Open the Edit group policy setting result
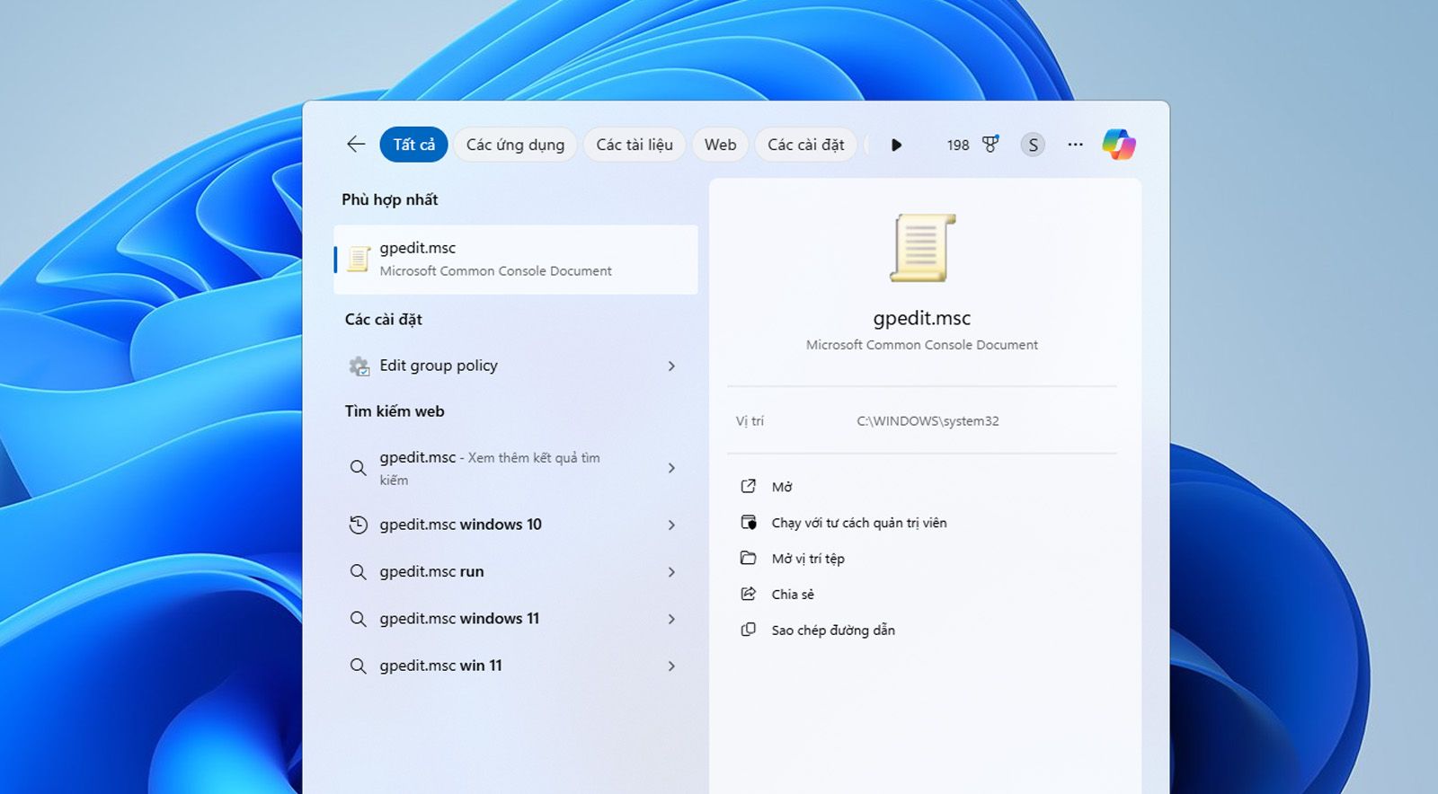1438x794 pixels. [516, 366]
